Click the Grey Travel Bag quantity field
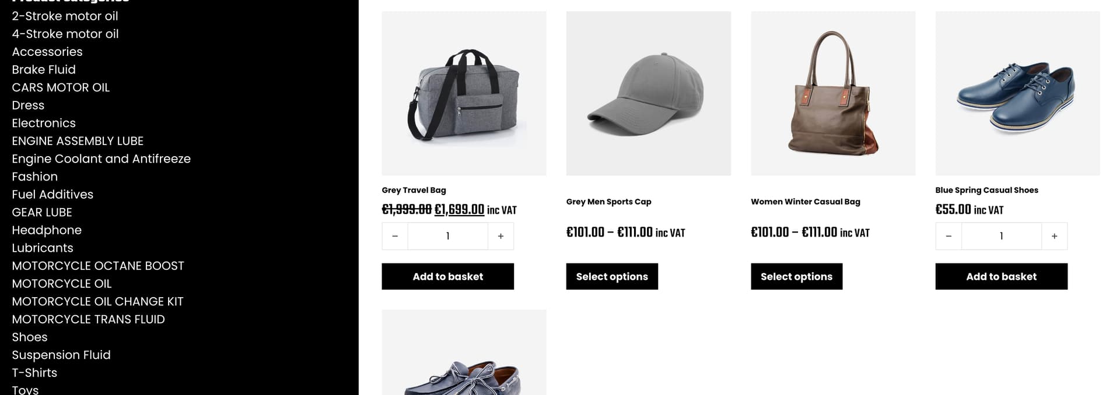 (x=448, y=236)
